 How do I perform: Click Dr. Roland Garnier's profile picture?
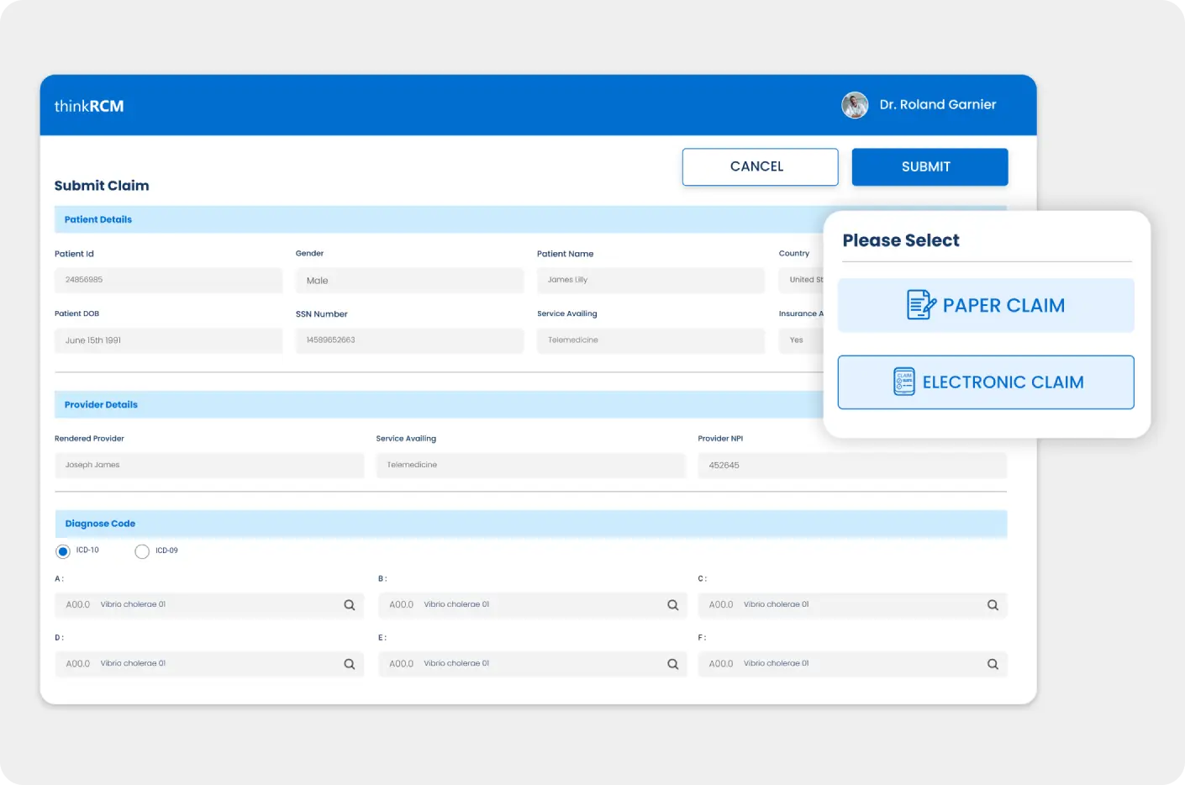coord(854,104)
